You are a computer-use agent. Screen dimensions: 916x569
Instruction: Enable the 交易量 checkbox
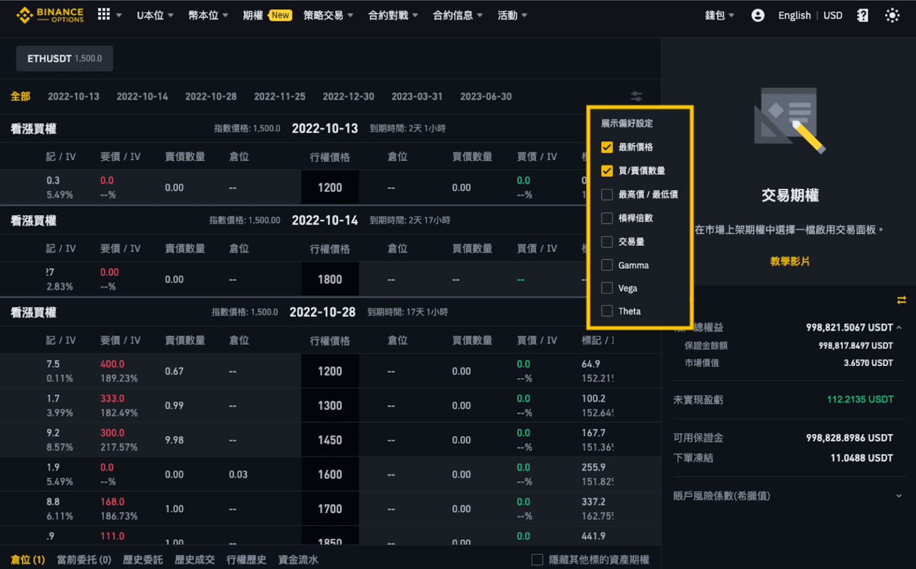tap(607, 242)
